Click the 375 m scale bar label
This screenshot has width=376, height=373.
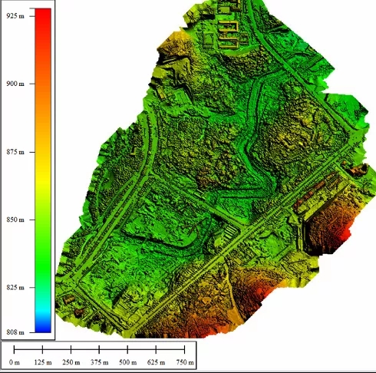[100, 362]
